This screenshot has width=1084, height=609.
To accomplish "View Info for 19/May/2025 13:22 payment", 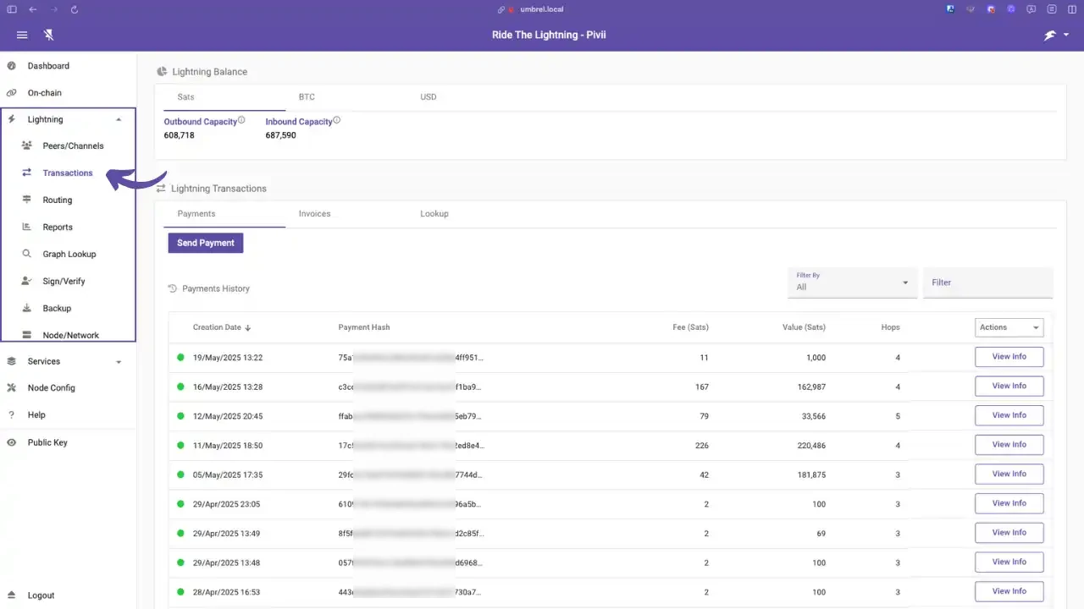I will (x=1009, y=357).
